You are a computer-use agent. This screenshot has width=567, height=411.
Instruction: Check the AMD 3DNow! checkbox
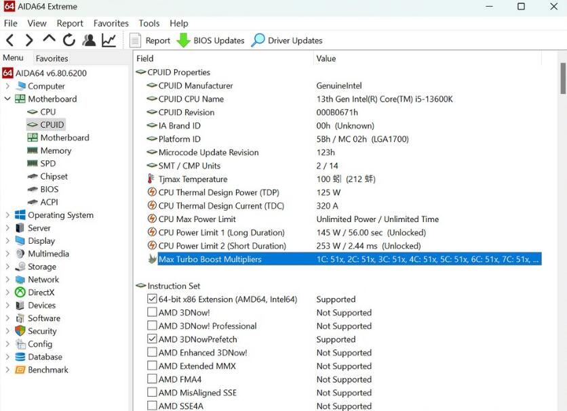pos(152,312)
